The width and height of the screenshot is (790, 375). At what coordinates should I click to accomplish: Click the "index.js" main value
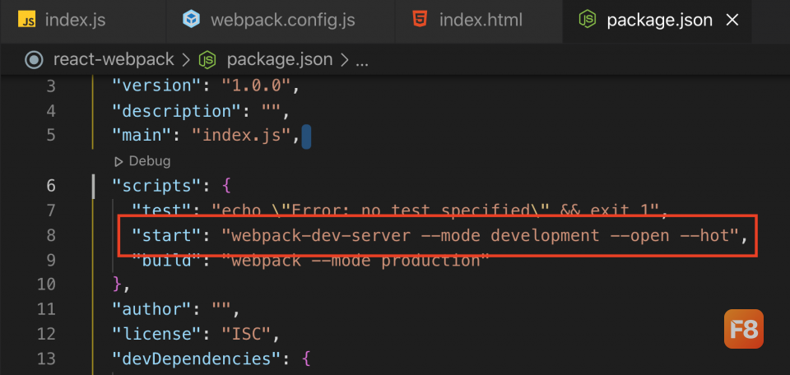tap(241, 136)
